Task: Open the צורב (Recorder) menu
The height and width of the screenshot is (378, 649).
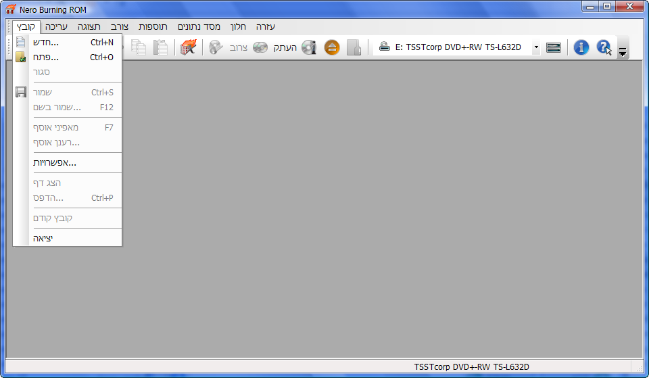Action: 120,26
